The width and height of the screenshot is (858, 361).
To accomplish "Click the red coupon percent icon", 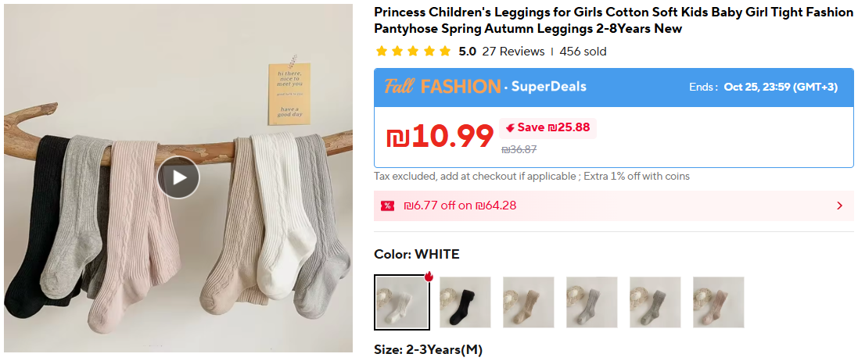I will point(387,206).
